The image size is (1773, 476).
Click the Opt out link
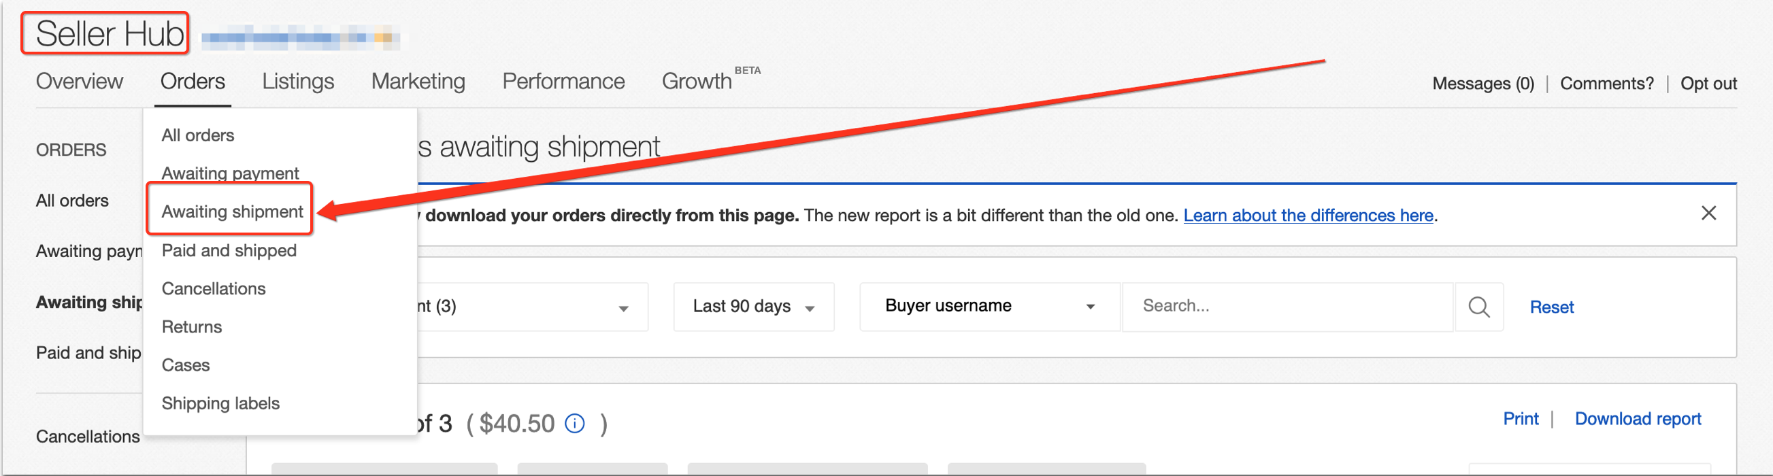point(1708,84)
